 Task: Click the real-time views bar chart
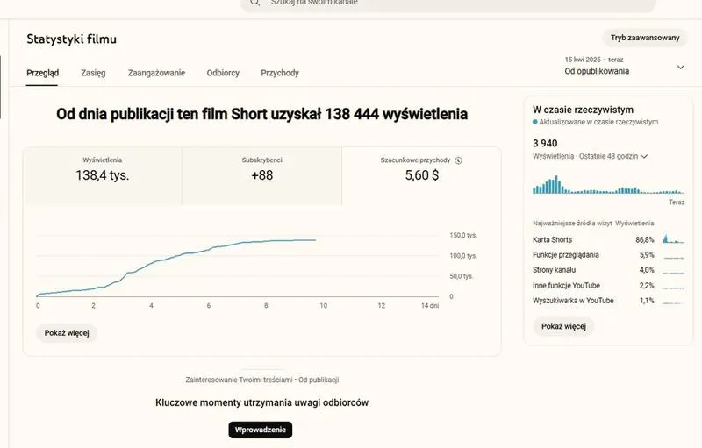point(607,182)
